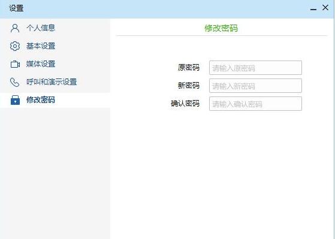
Task: Focus the 新密码 input field
Action: click(x=255, y=86)
